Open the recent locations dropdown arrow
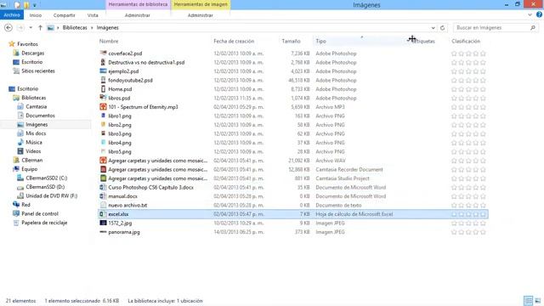 (x=31, y=28)
